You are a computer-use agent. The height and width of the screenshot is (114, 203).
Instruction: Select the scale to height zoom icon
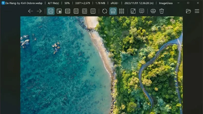click(76, 11)
